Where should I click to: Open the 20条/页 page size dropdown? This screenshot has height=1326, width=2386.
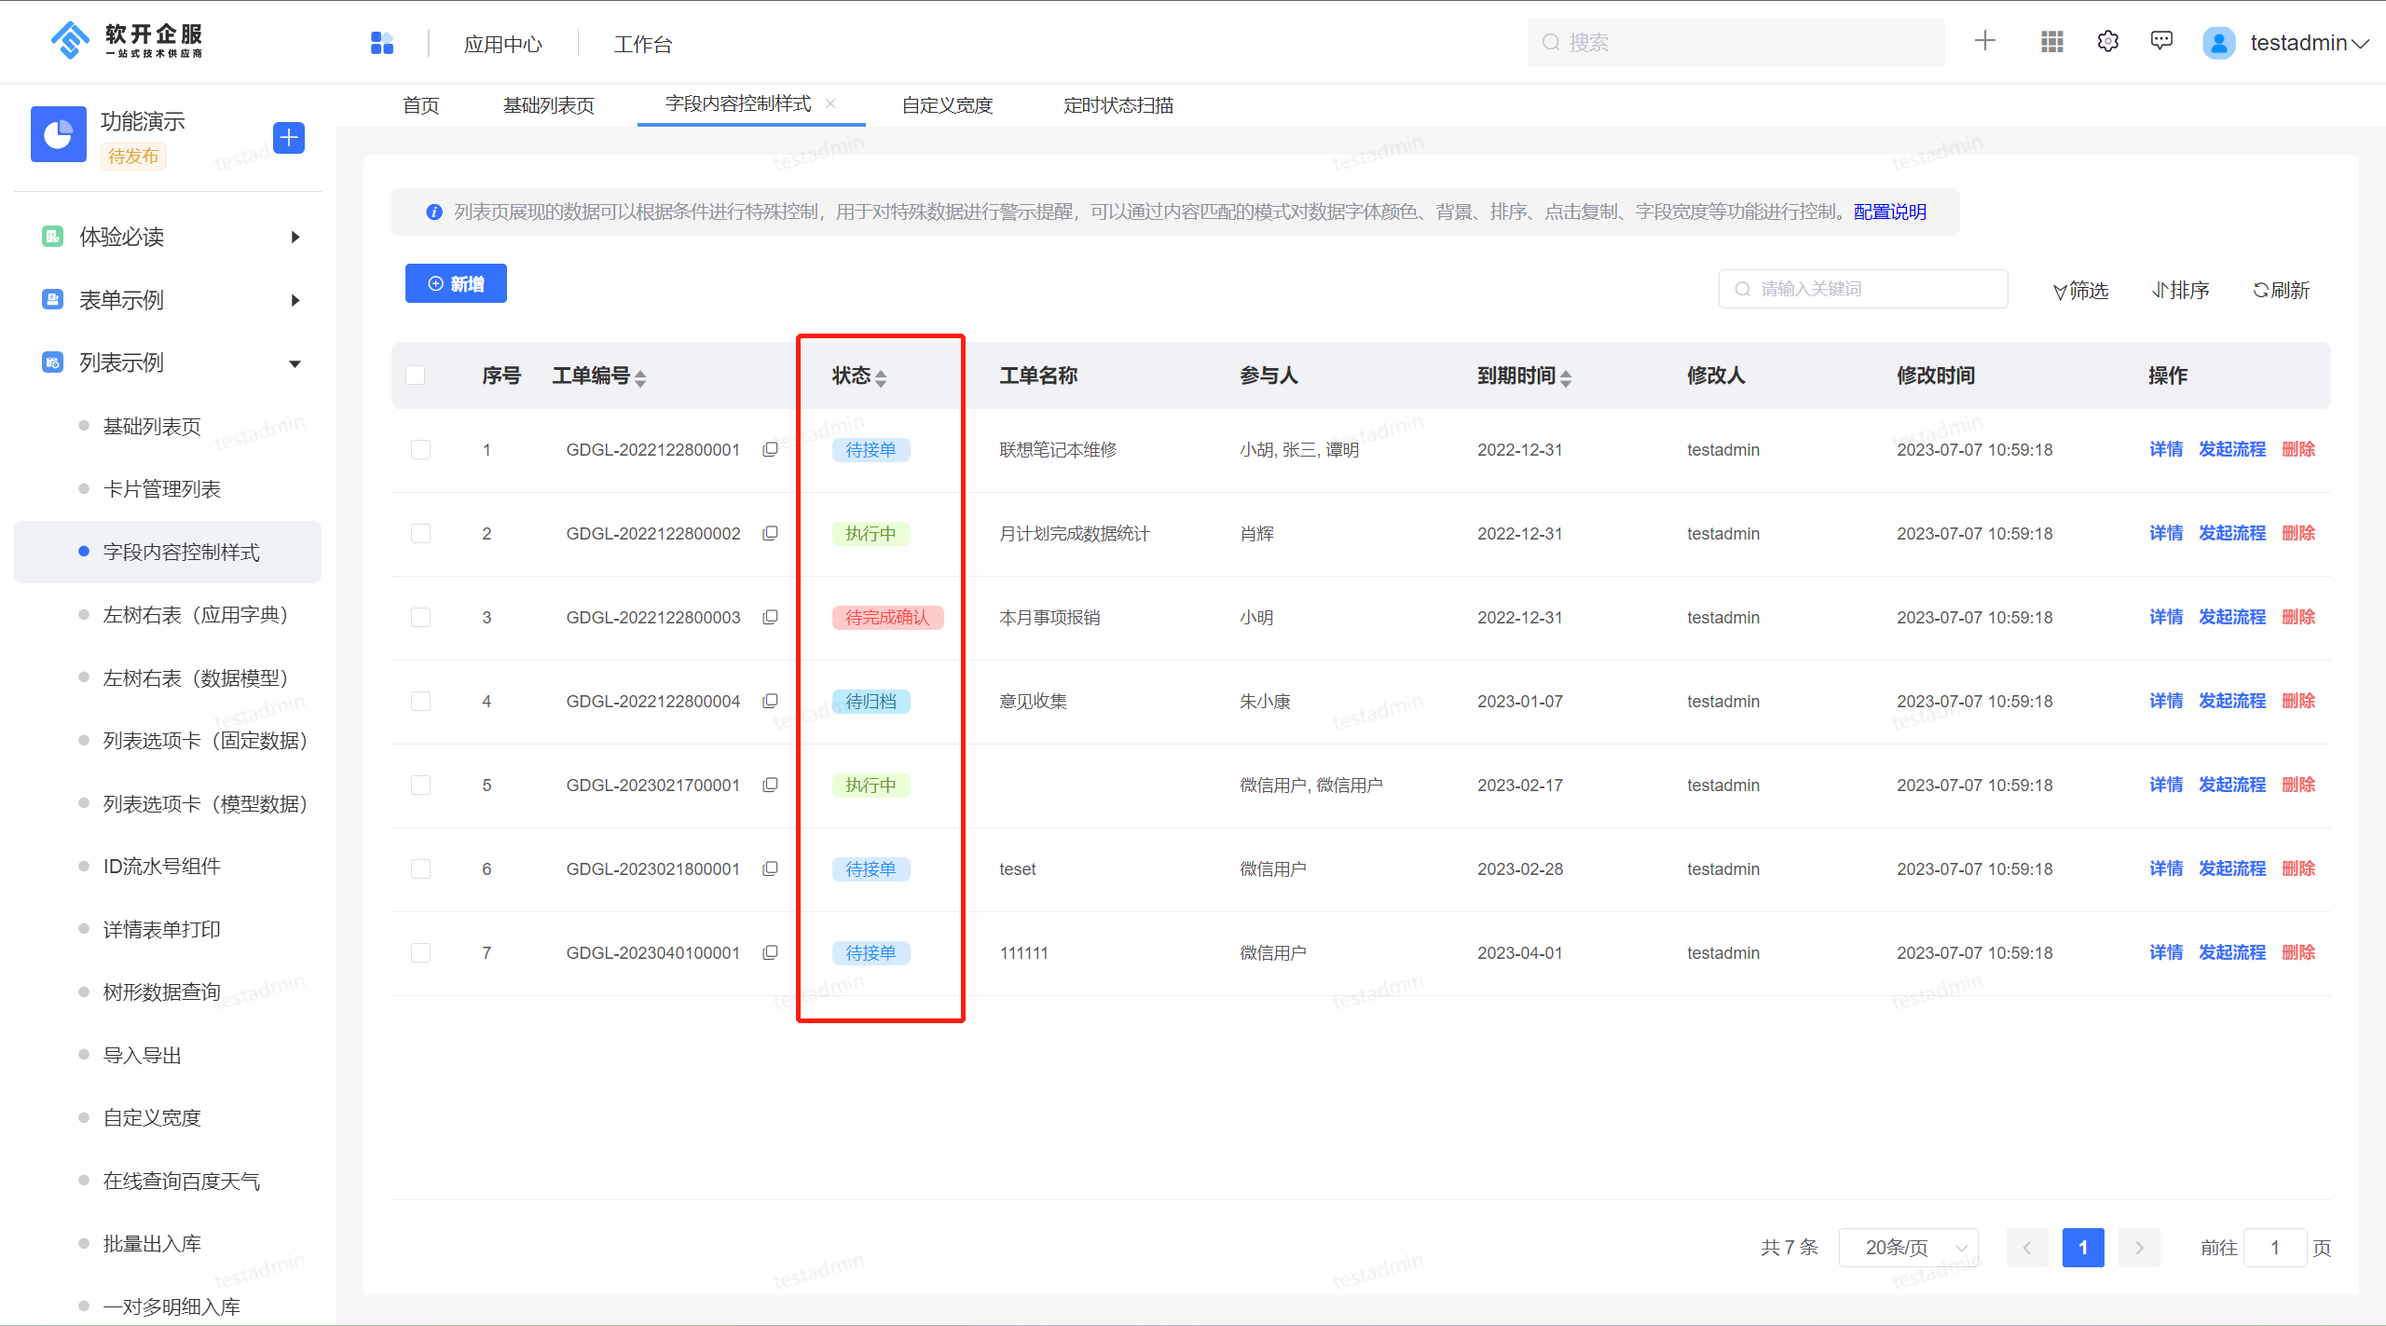click(1907, 1247)
